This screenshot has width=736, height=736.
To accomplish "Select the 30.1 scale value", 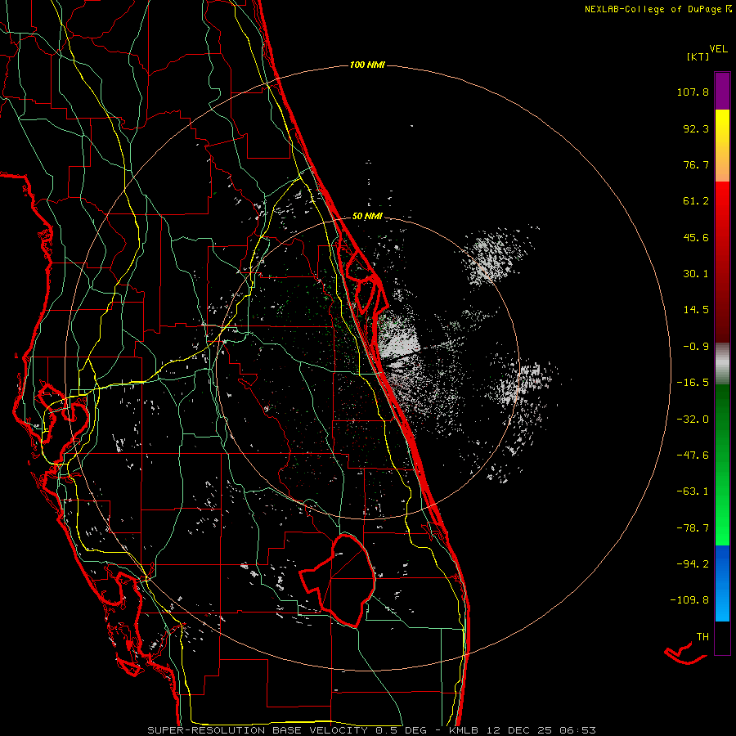I will (x=696, y=274).
